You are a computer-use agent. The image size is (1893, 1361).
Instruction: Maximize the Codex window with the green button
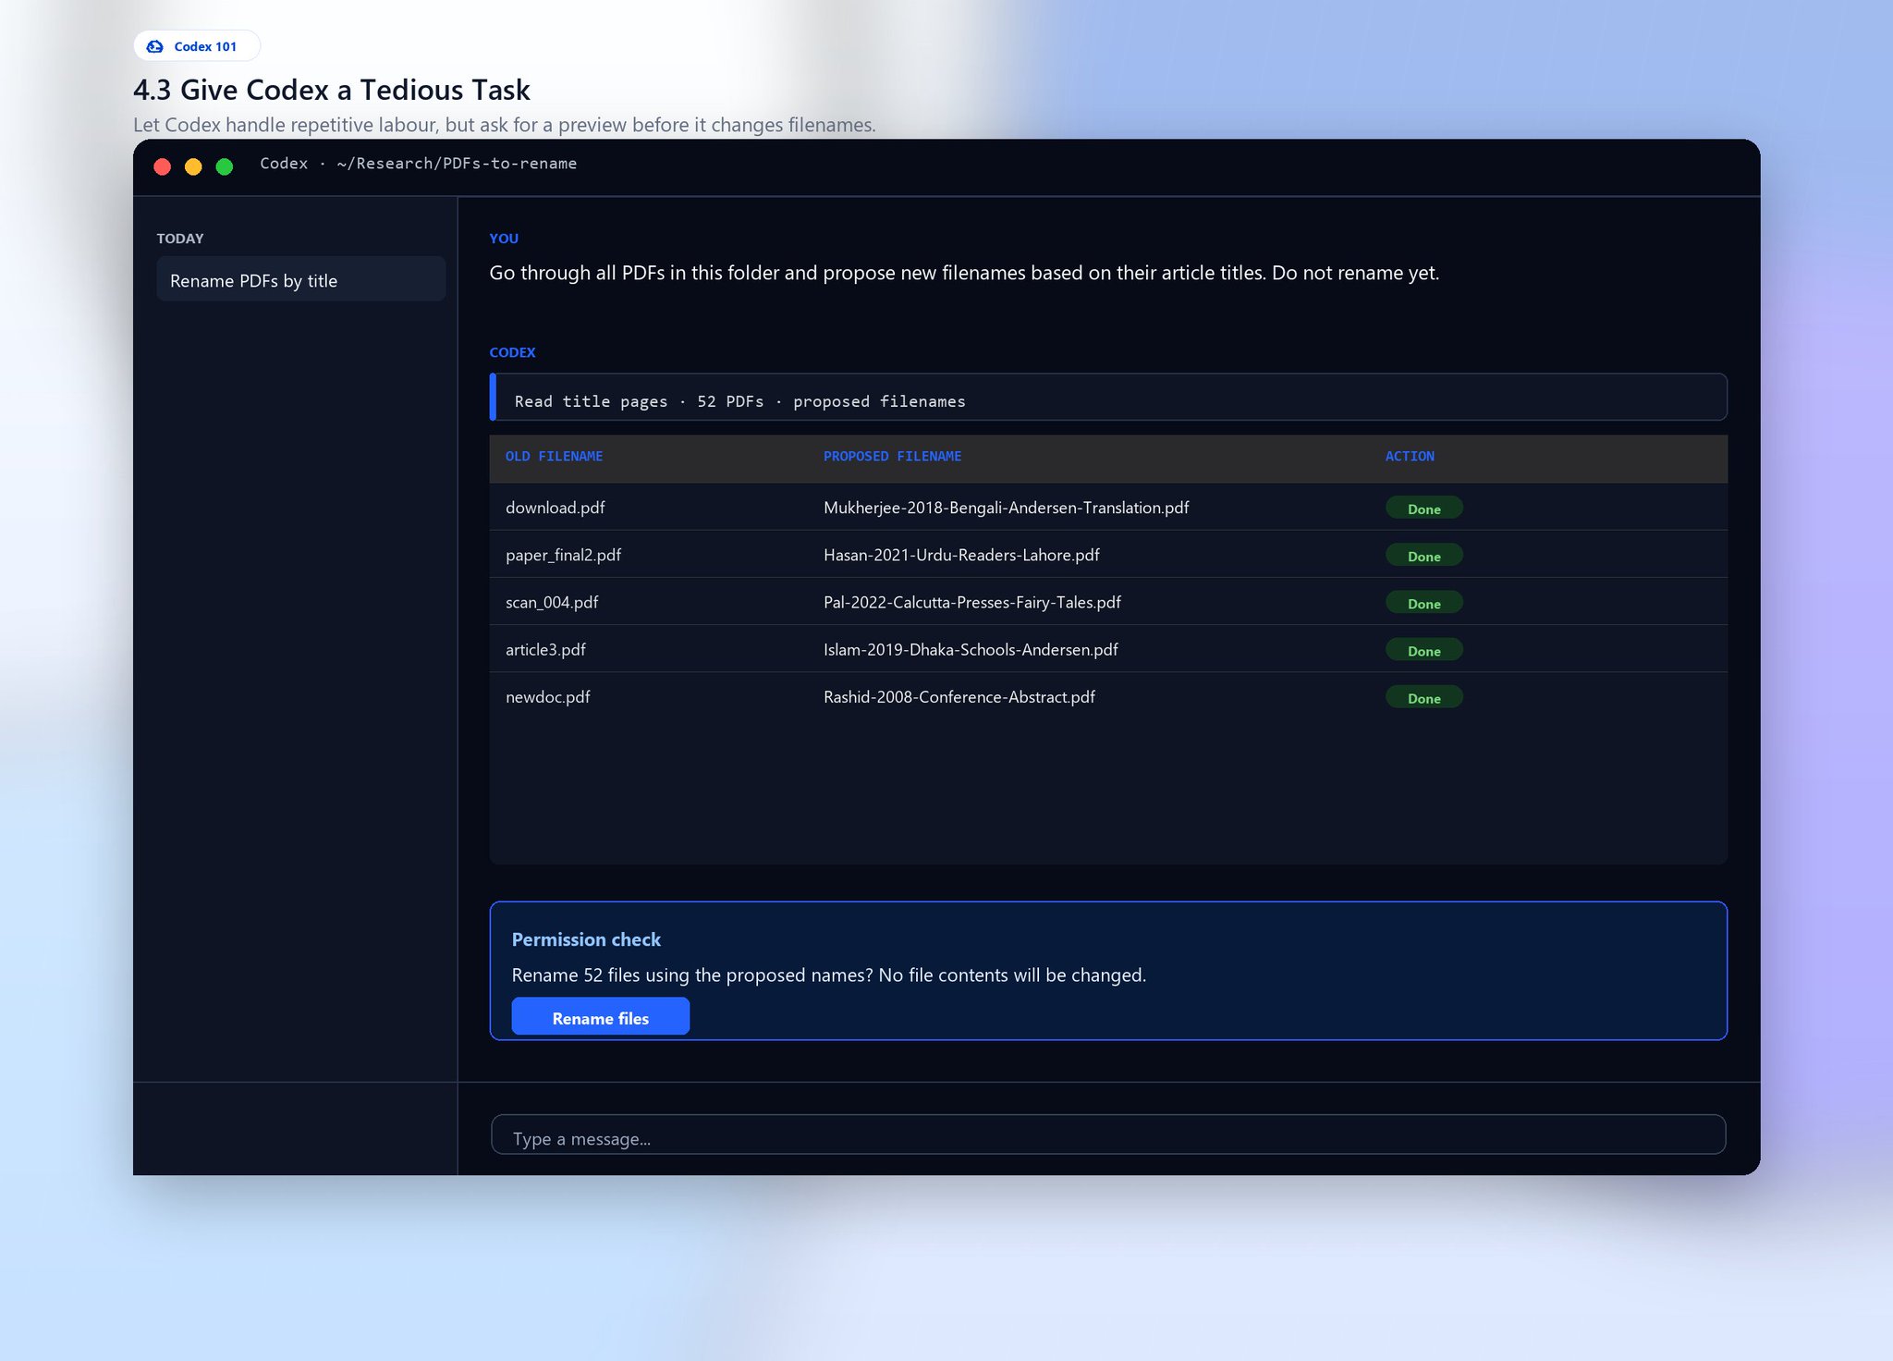tap(225, 166)
